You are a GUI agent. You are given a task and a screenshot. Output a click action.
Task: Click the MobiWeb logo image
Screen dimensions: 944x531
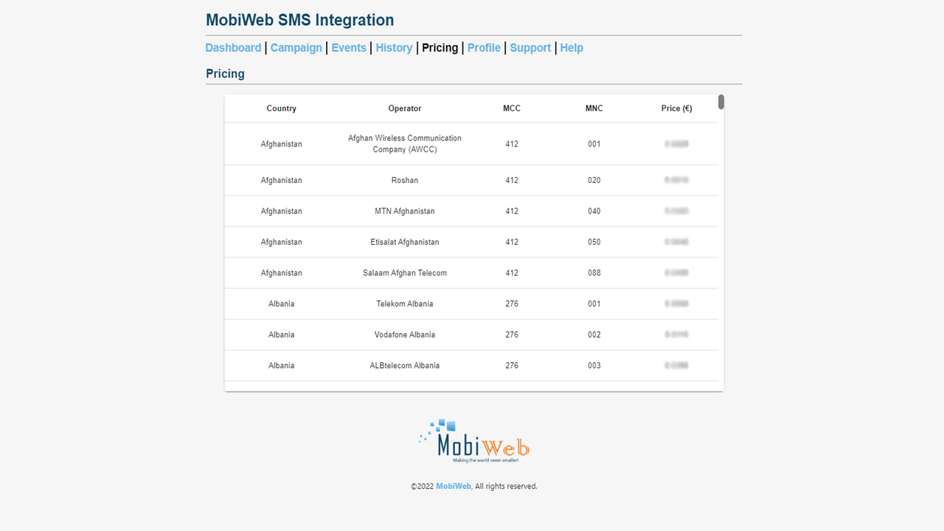click(473, 441)
